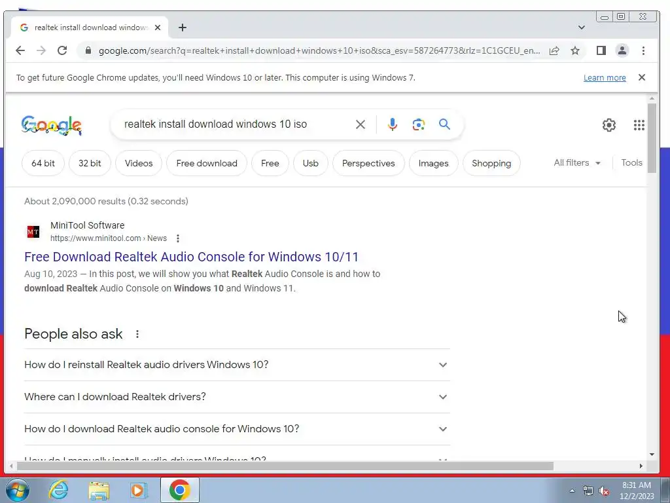Image resolution: width=670 pixels, height=503 pixels.
Task: Open Chrome's three-dot menu
Action: [643, 50]
